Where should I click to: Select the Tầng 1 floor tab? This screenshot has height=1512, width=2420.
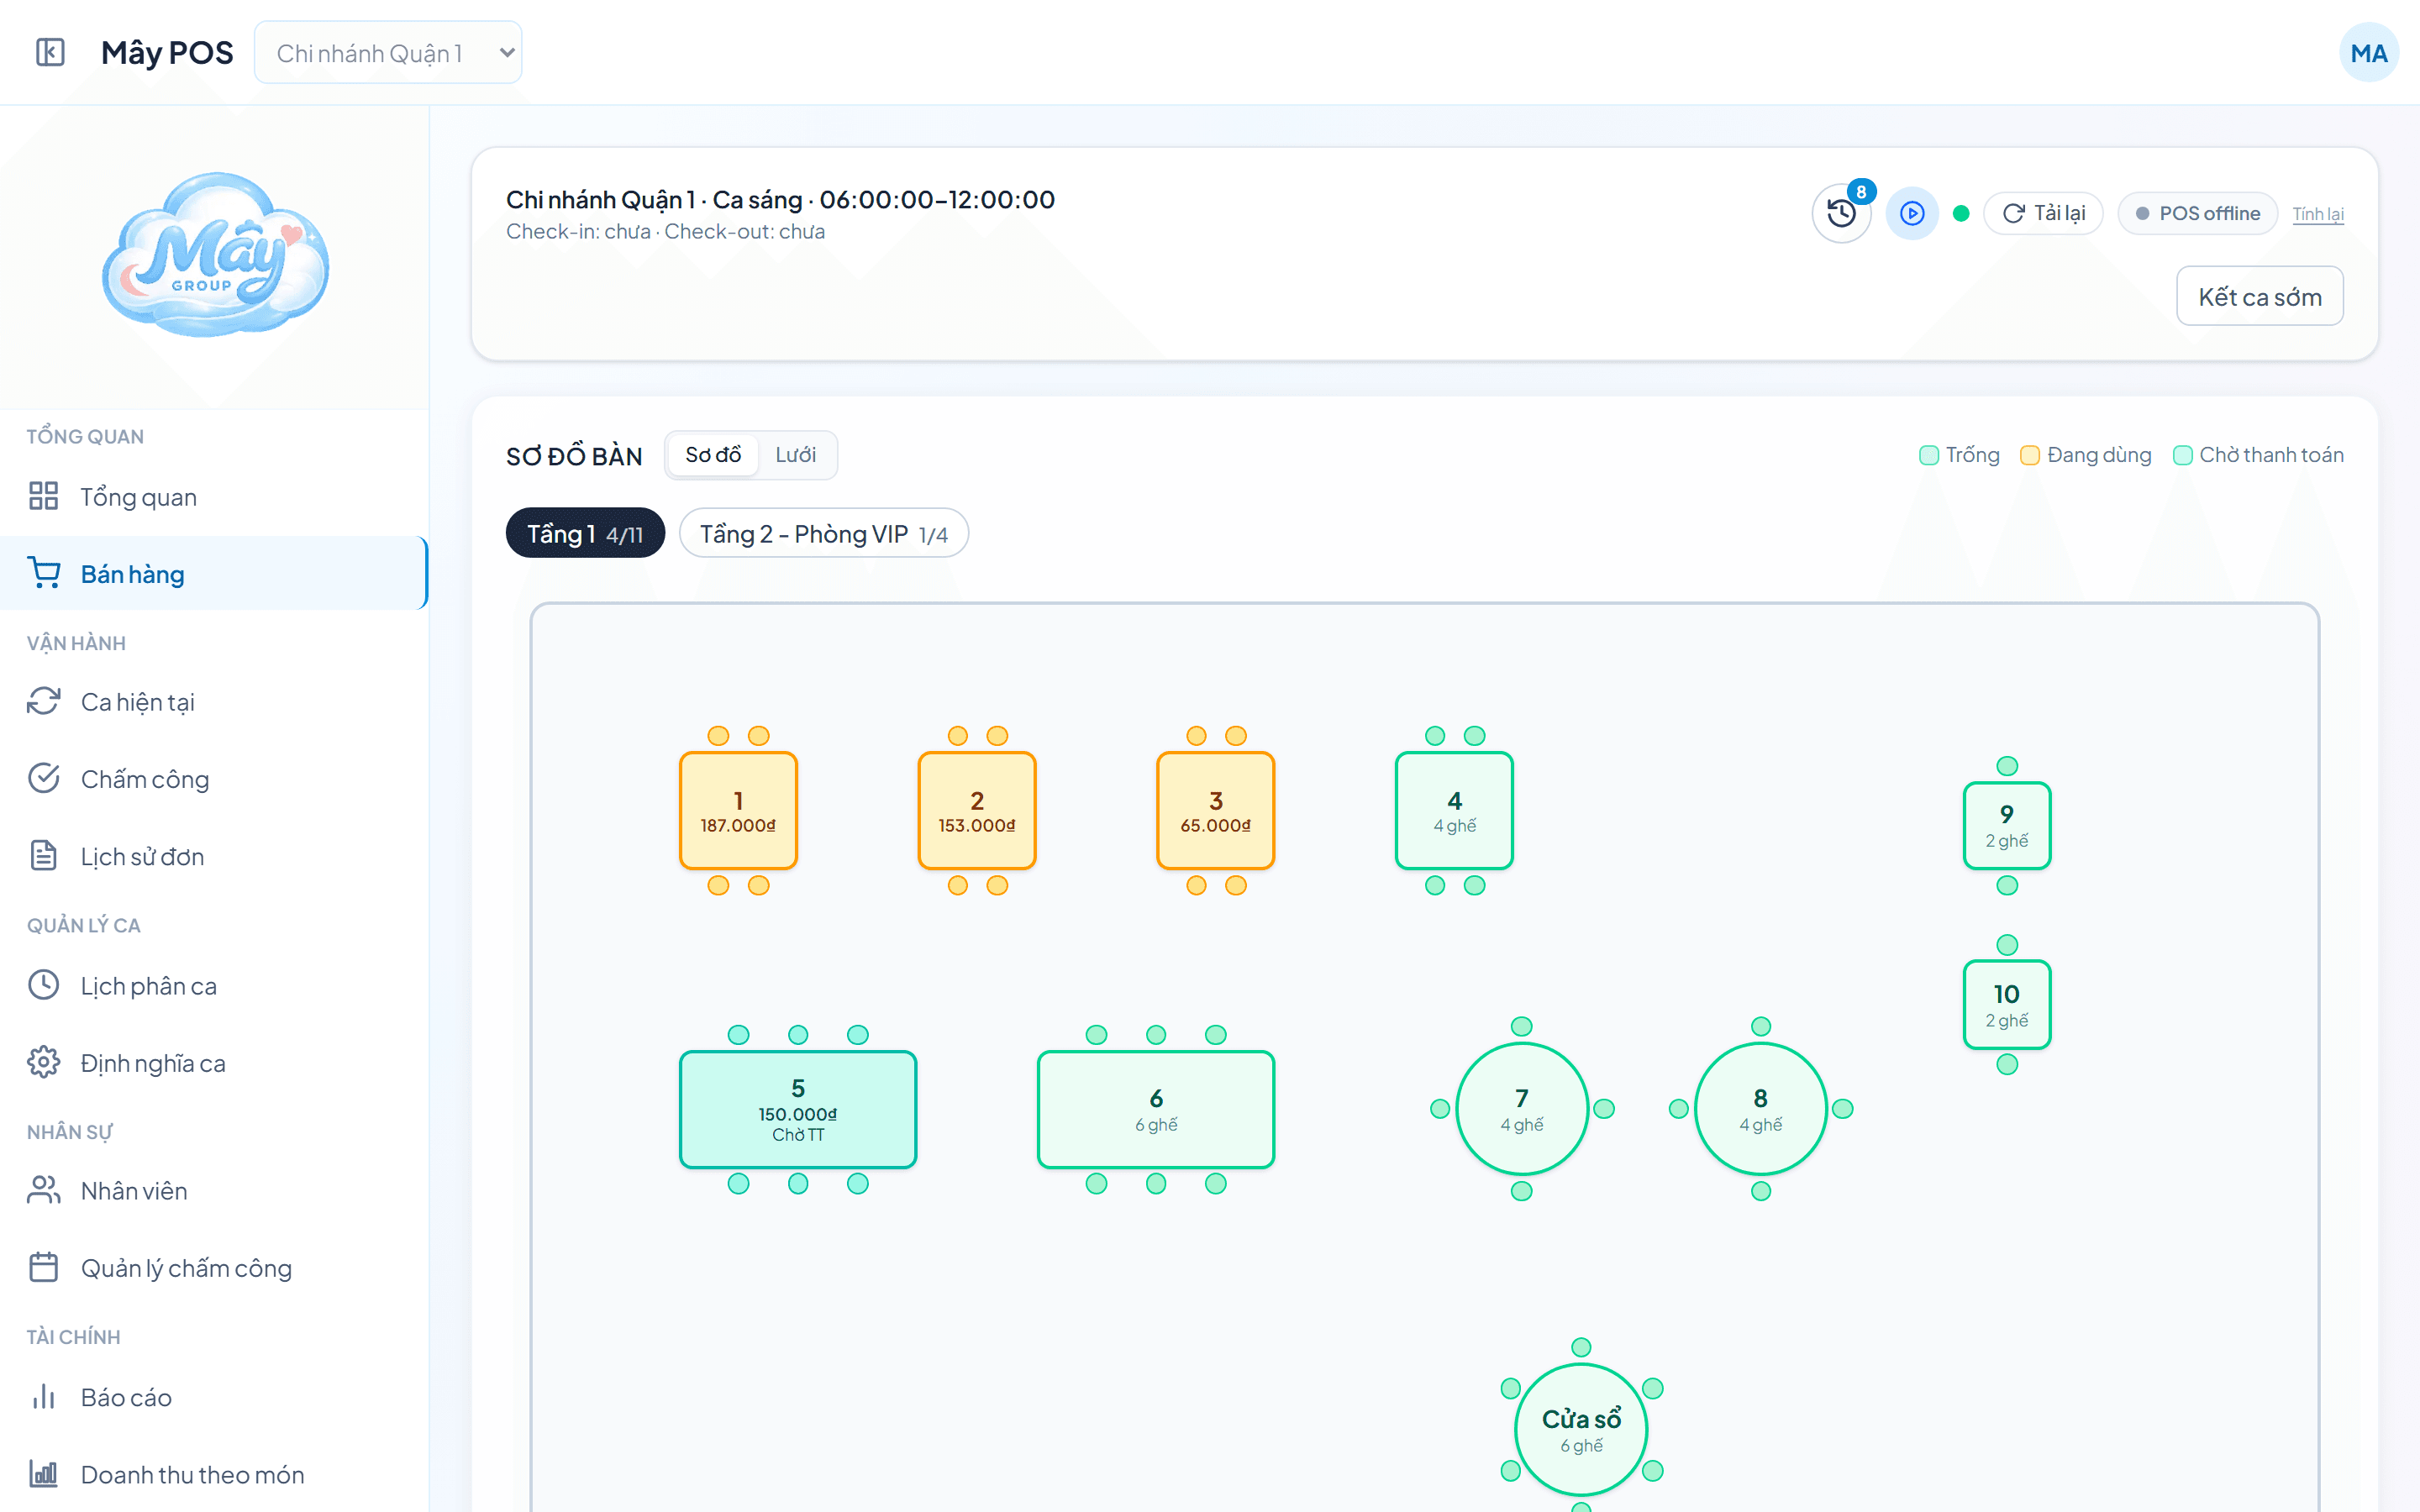click(585, 533)
